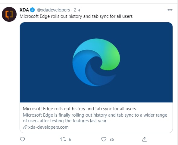This screenshot has height=145, width=178.
Task: Click the XDA display name
Action: click(x=24, y=10)
